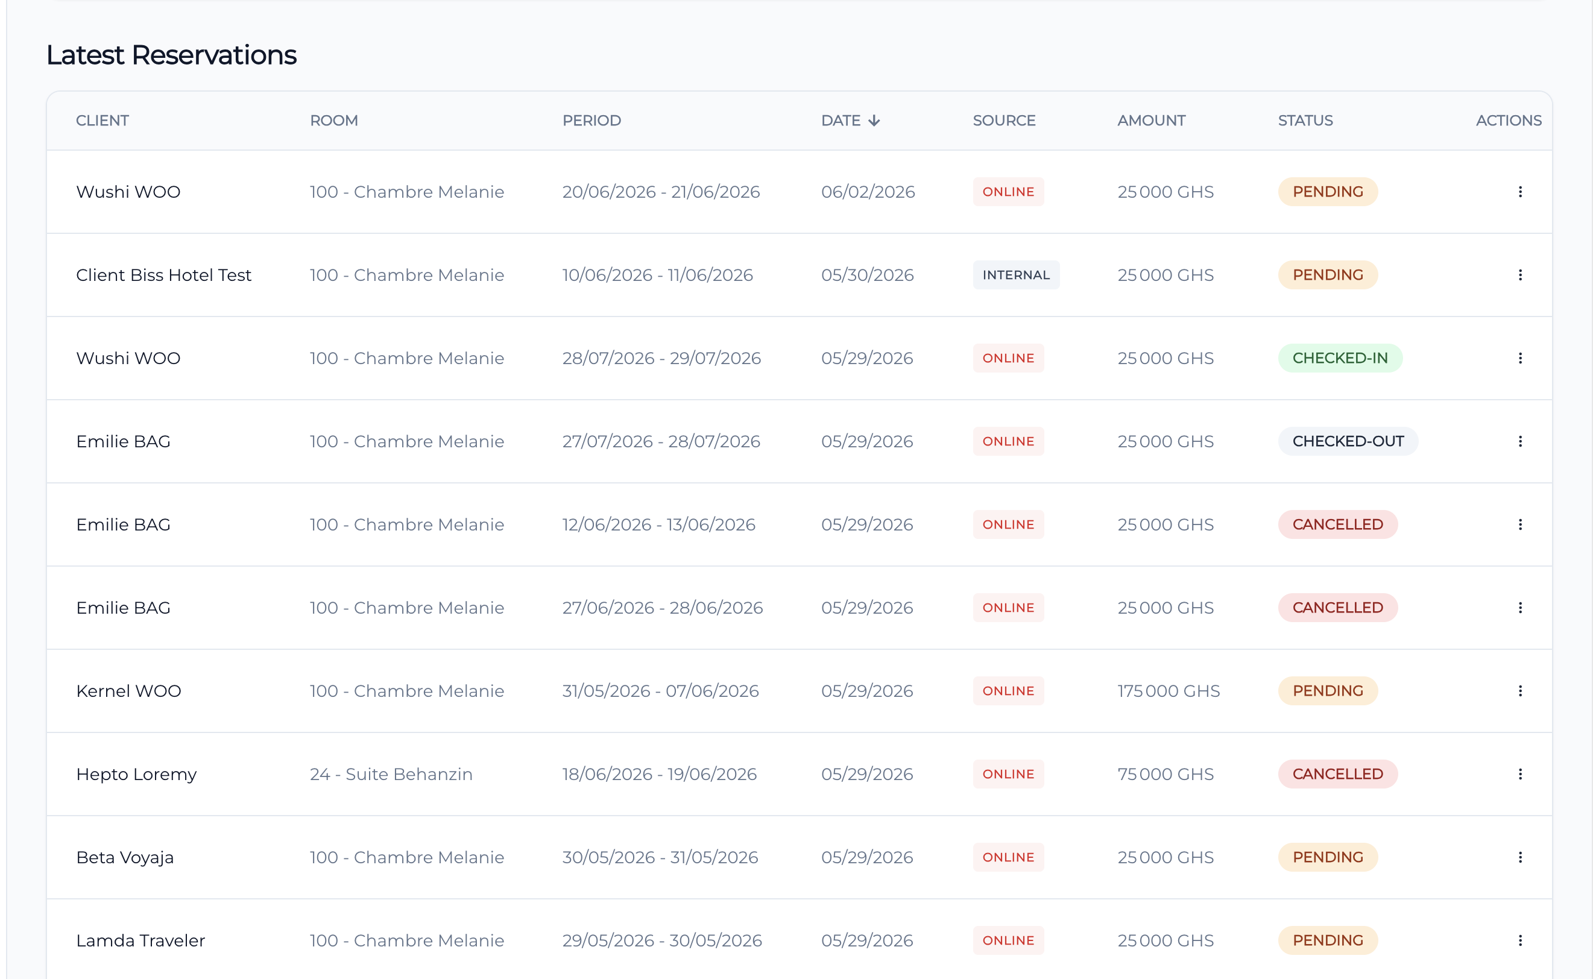Open actions menu for Lamda Traveler reservation
1593x979 pixels.
(x=1520, y=941)
